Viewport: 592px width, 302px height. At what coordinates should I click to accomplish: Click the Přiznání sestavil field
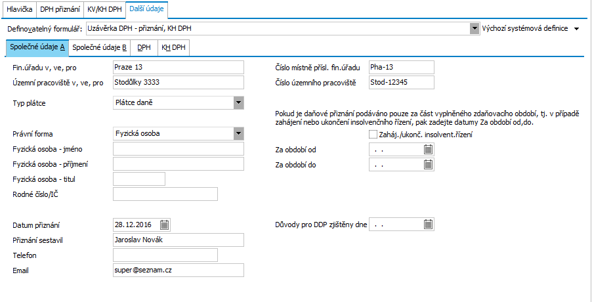178,240
